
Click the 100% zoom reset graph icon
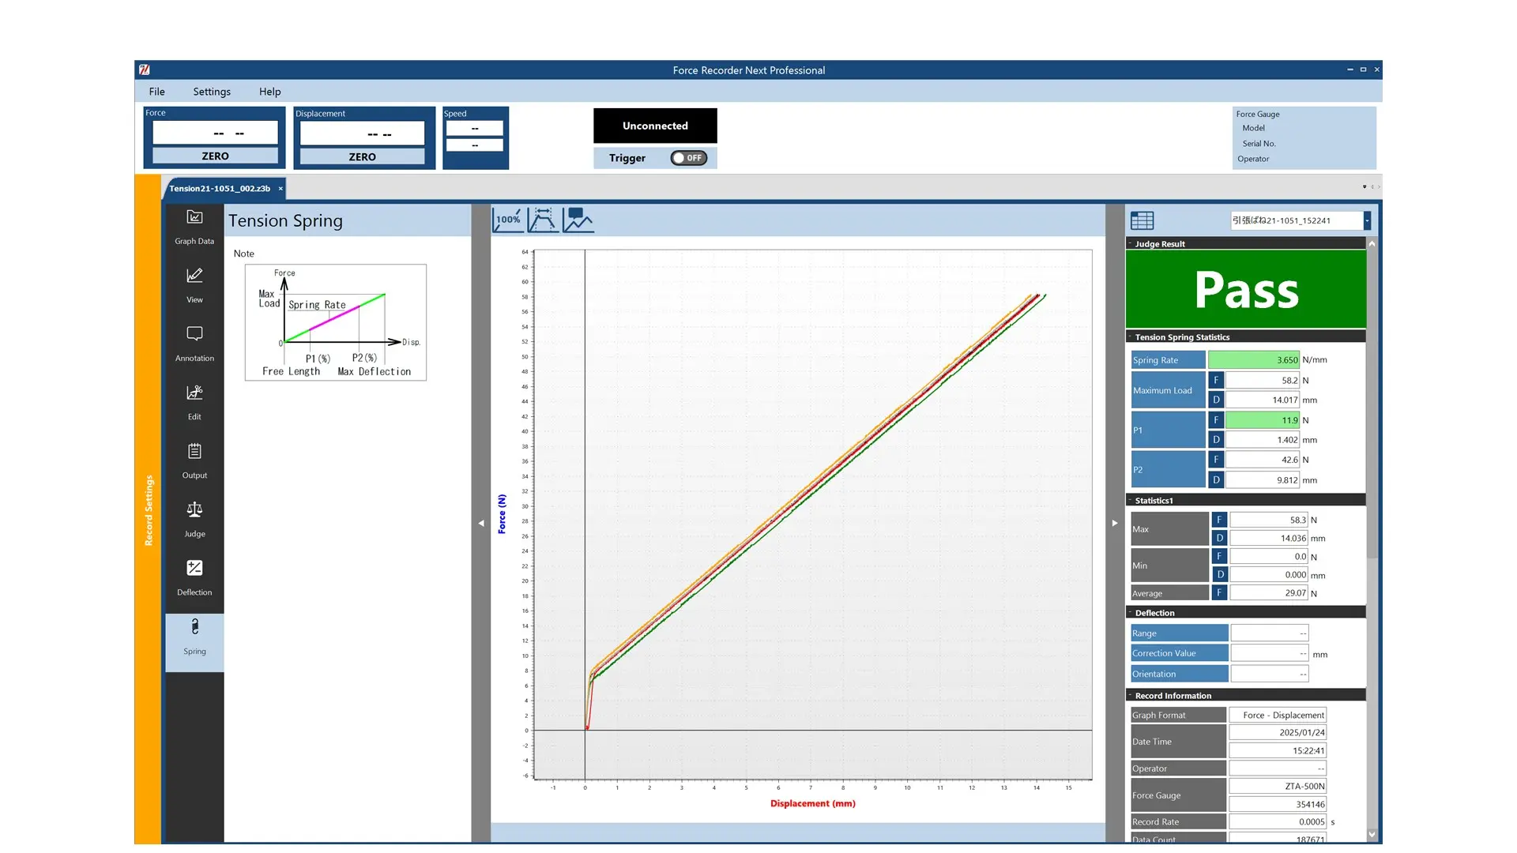pyautogui.click(x=508, y=220)
